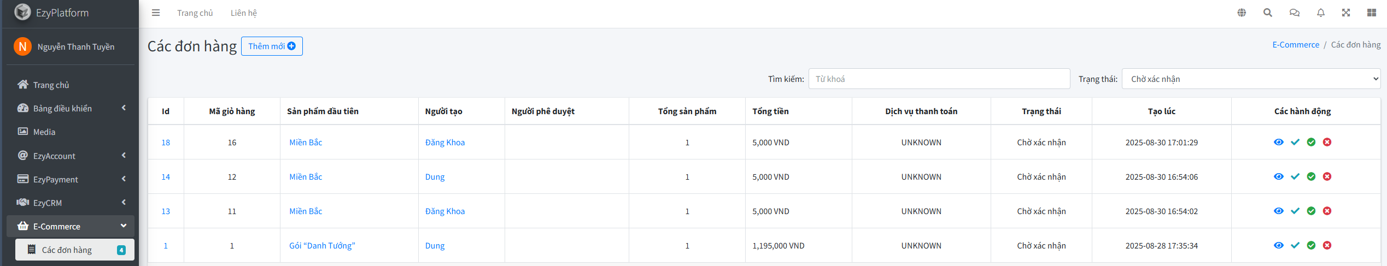Toggle fullscreen expand icon
Image resolution: width=1387 pixels, height=266 pixels.
click(1346, 13)
